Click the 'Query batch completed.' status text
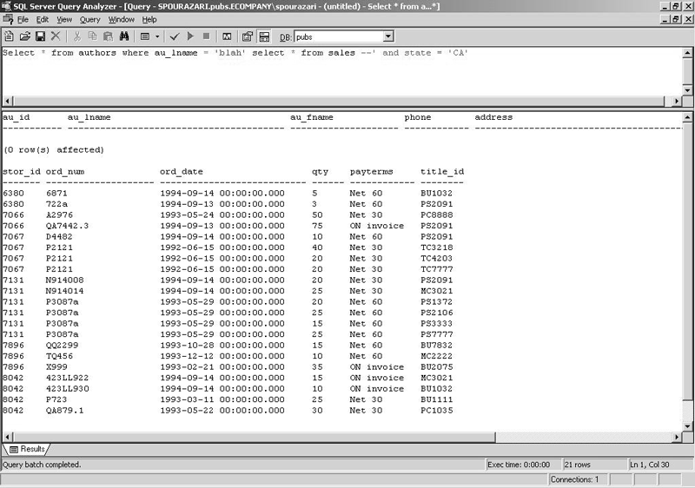The height and width of the screenshot is (488, 695). [x=42, y=465]
